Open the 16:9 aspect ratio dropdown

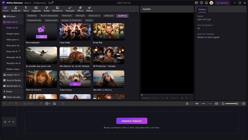tap(176, 98)
